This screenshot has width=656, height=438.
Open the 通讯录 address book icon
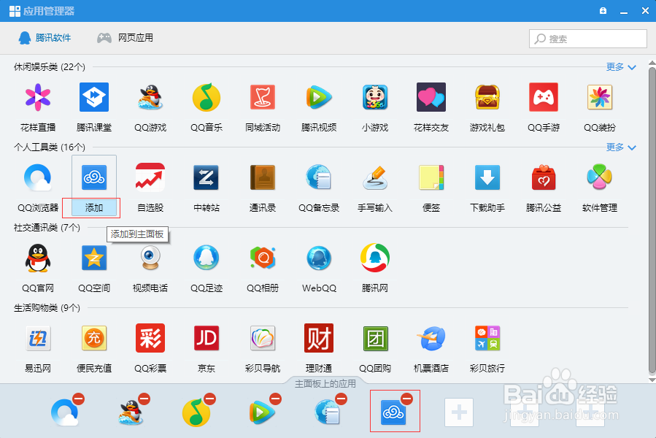[263, 177]
